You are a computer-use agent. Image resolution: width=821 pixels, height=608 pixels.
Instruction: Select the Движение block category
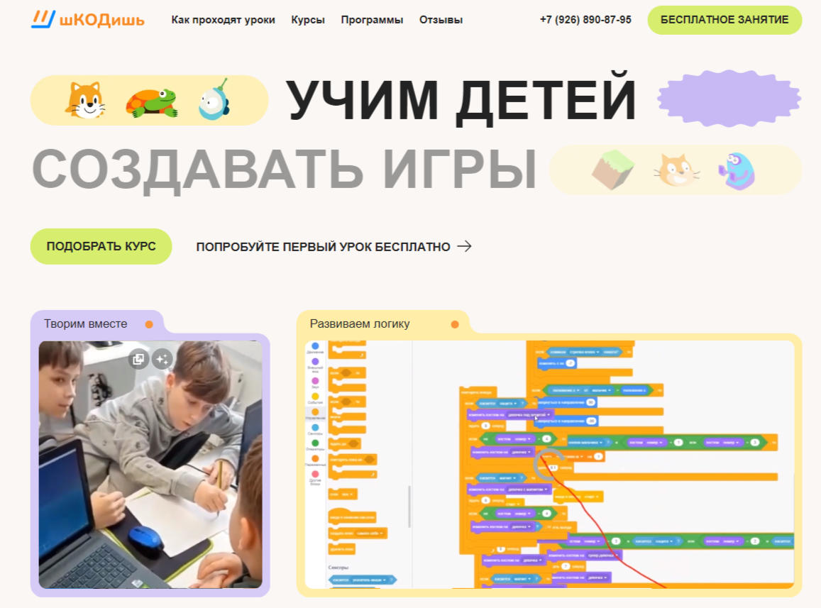(x=315, y=346)
